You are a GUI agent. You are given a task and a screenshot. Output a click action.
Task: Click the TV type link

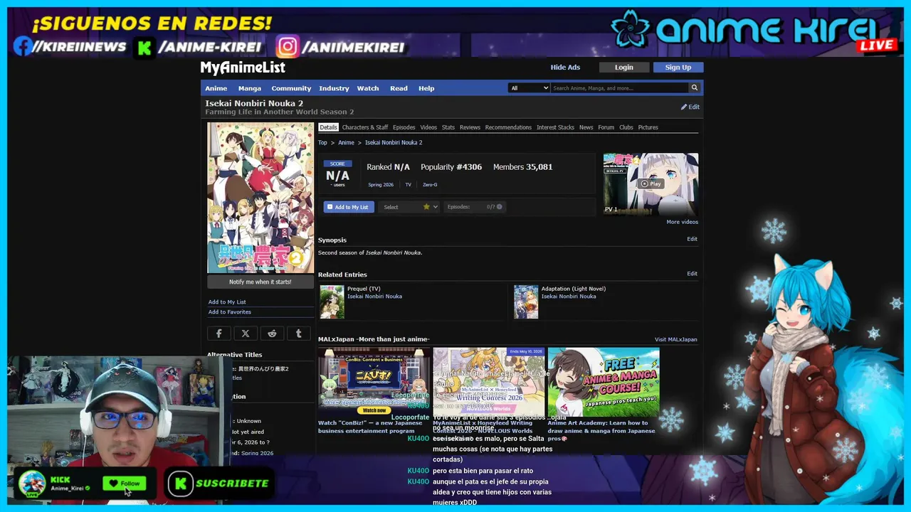409,185
